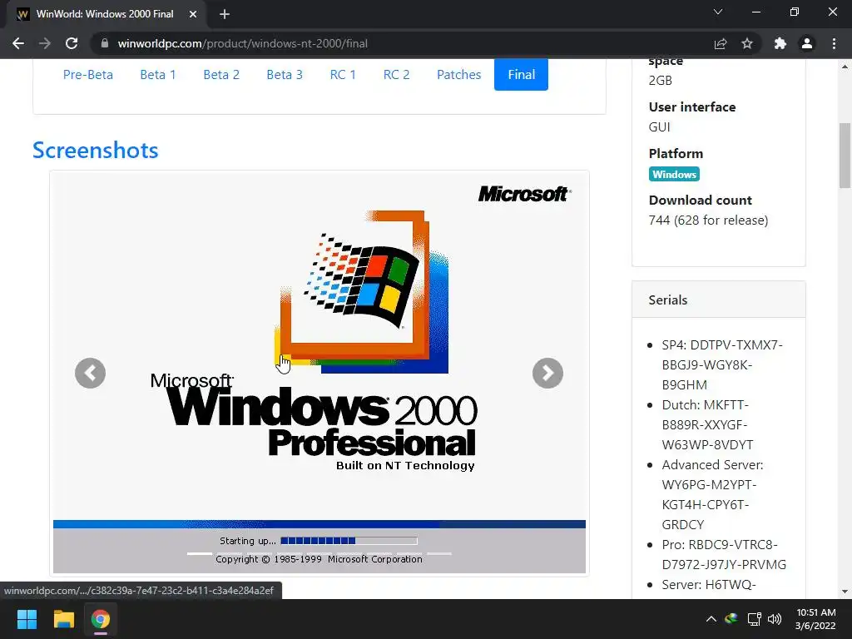Open the tab search chevron
Viewport: 852px width, 639px height.
[718, 12]
